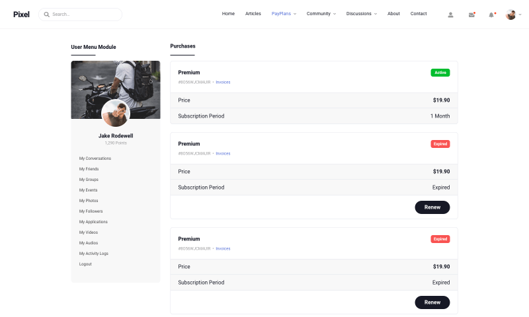
Task: Click the Pixel logo
Action: tap(21, 15)
